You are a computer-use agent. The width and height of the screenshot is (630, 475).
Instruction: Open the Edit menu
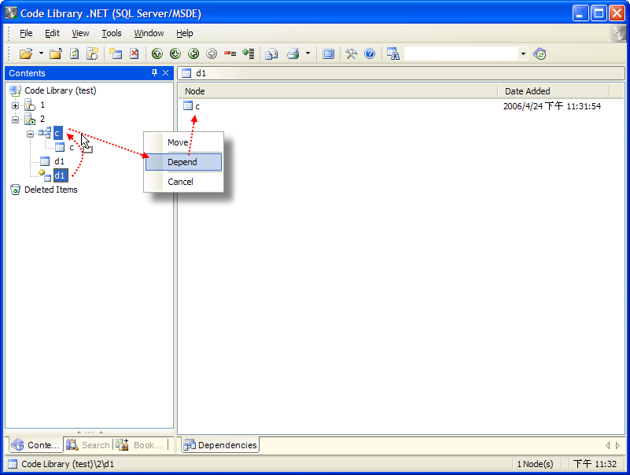click(x=52, y=33)
